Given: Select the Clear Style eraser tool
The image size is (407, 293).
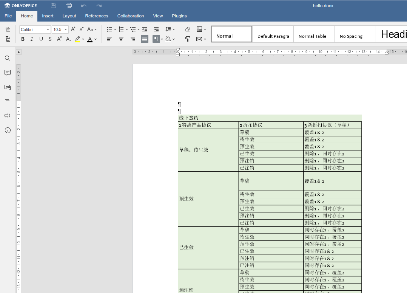Looking at the screenshot, I should coord(187,29).
